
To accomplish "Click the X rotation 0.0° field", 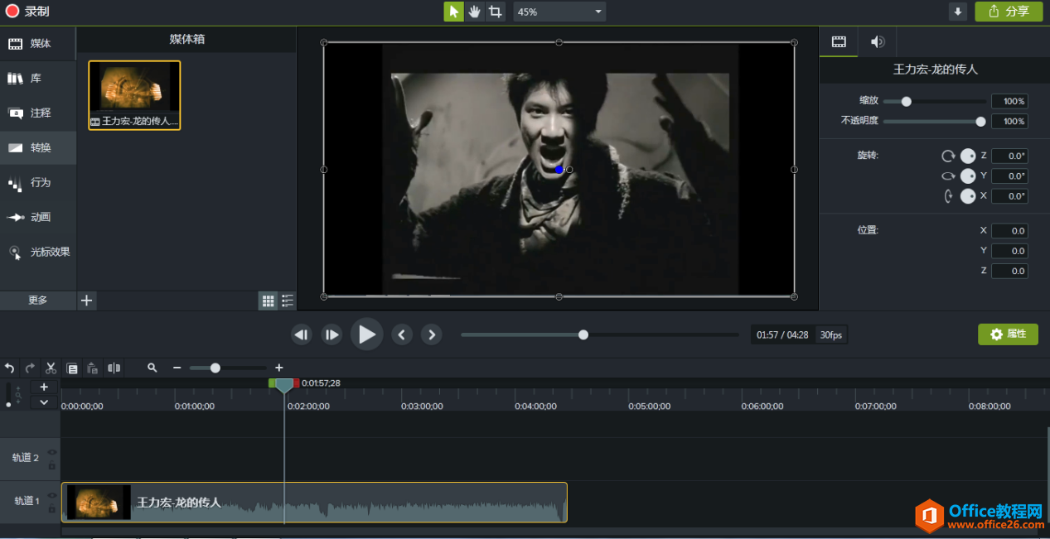I will 1009,196.
